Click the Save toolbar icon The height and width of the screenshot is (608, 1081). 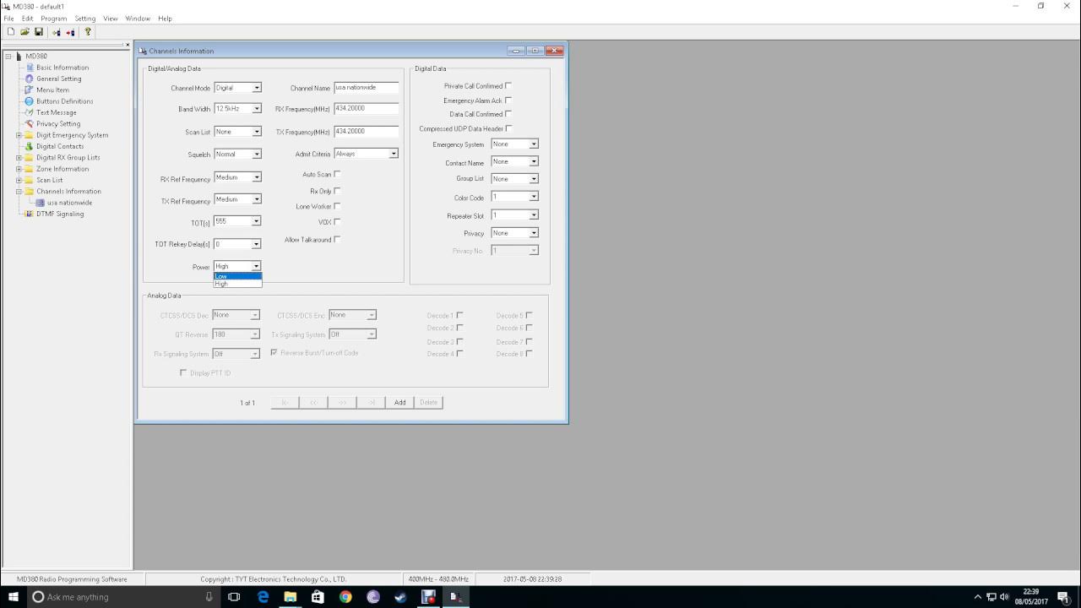pyautogui.click(x=39, y=32)
